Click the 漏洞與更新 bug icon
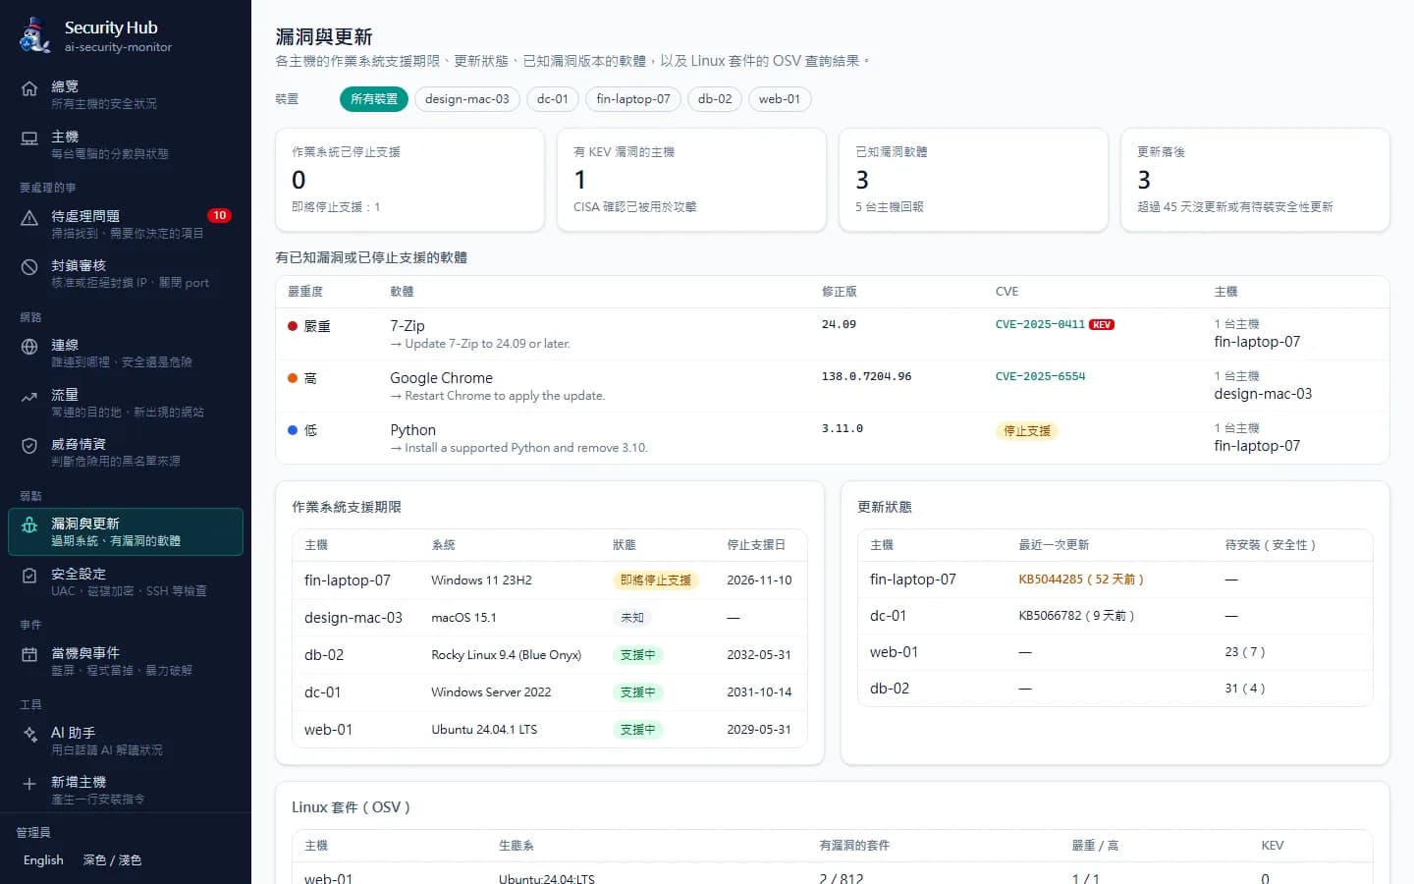The image size is (1414, 884). [x=29, y=525]
